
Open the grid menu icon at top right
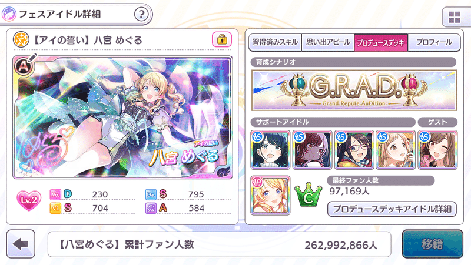coord(454,18)
